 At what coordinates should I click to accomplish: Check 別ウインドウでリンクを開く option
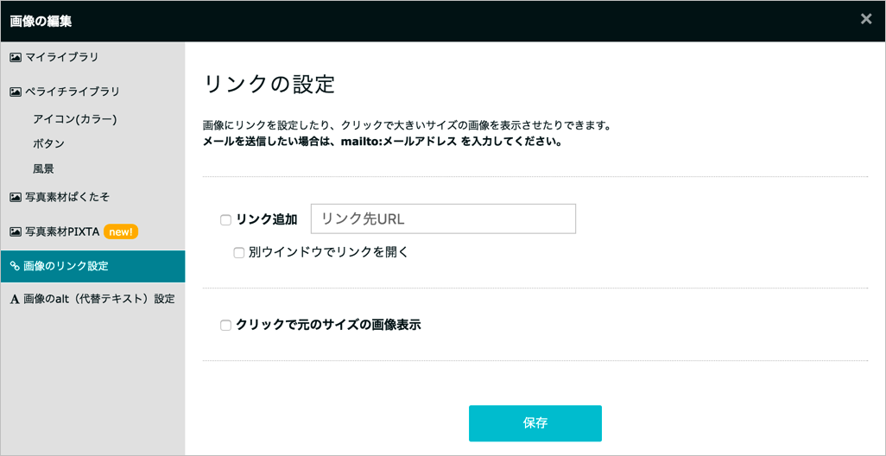click(x=239, y=252)
